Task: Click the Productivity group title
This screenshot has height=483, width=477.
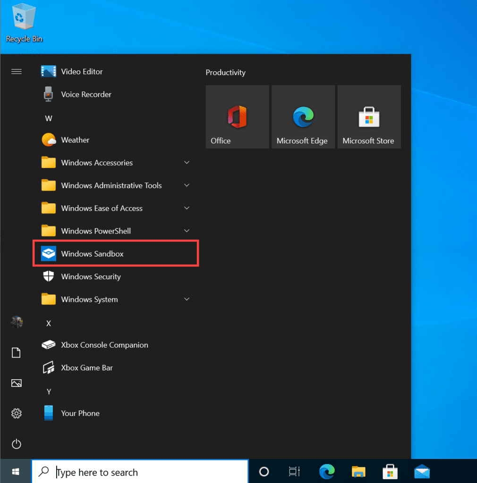Action: click(225, 72)
